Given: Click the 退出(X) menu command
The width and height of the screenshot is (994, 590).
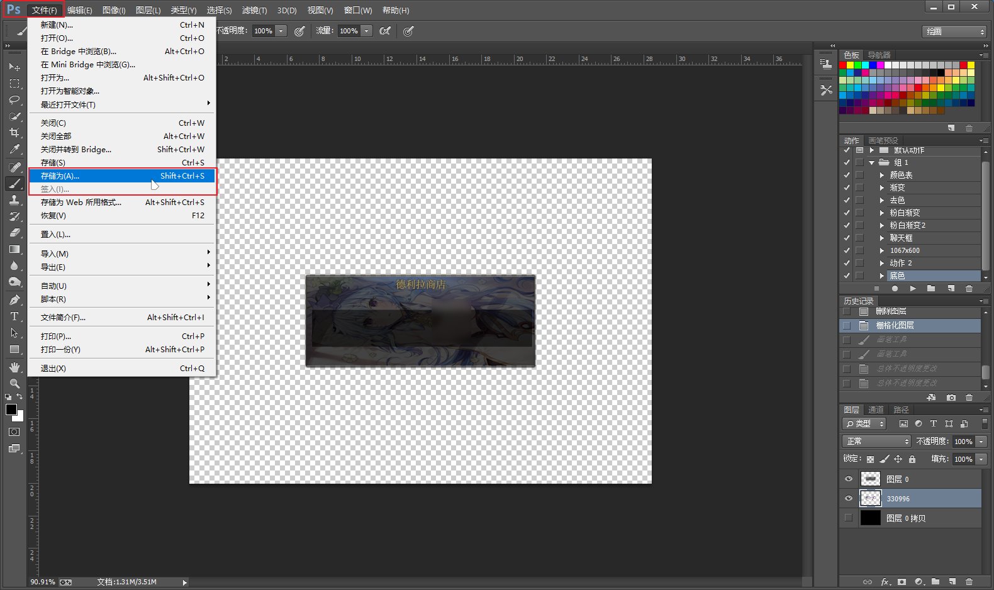Looking at the screenshot, I should (122, 369).
